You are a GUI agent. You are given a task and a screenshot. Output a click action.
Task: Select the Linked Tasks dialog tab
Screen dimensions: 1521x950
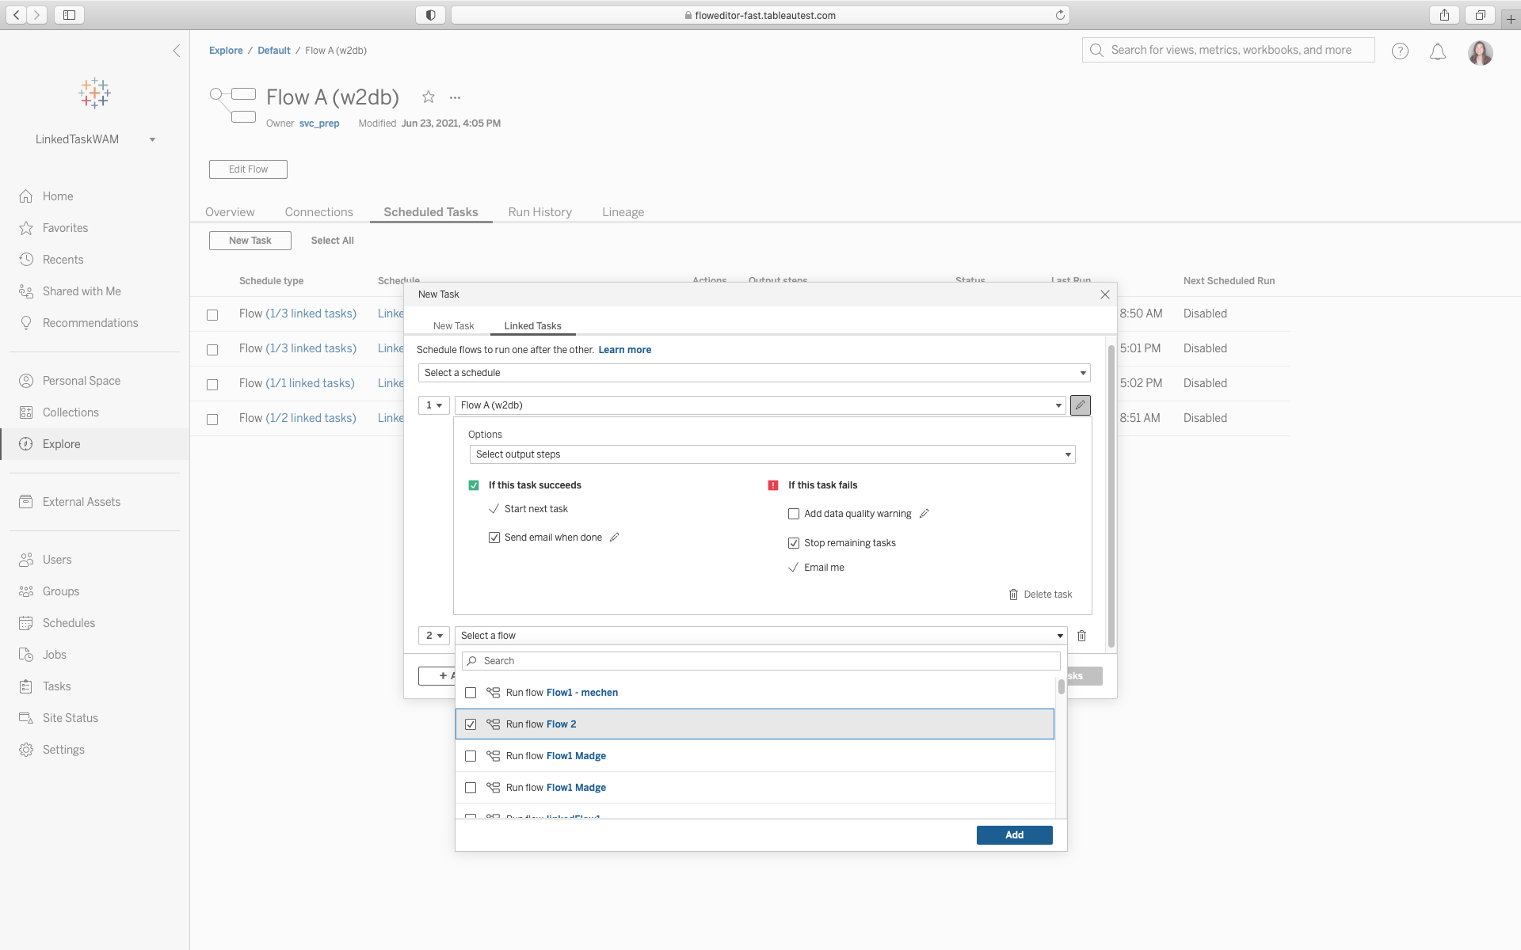(x=532, y=326)
